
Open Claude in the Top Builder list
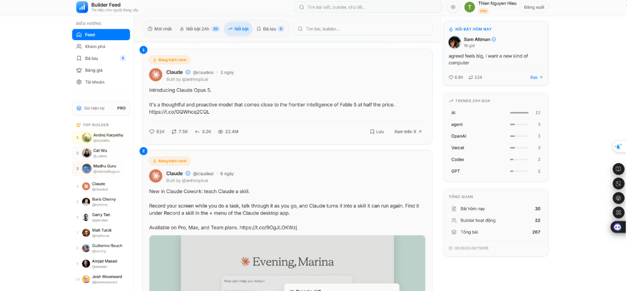click(x=101, y=186)
